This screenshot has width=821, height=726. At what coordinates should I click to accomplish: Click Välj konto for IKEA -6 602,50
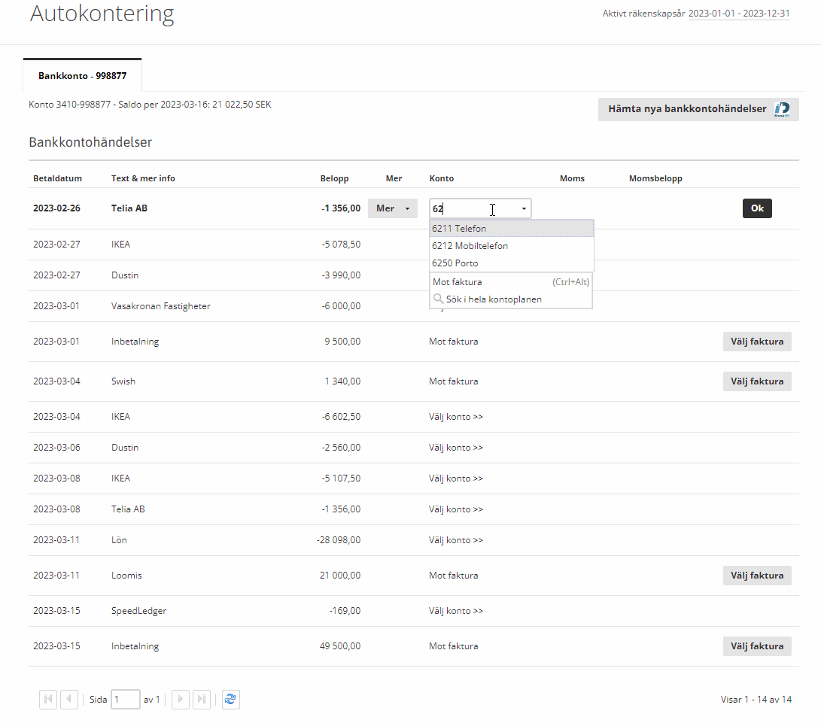(x=456, y=417)
